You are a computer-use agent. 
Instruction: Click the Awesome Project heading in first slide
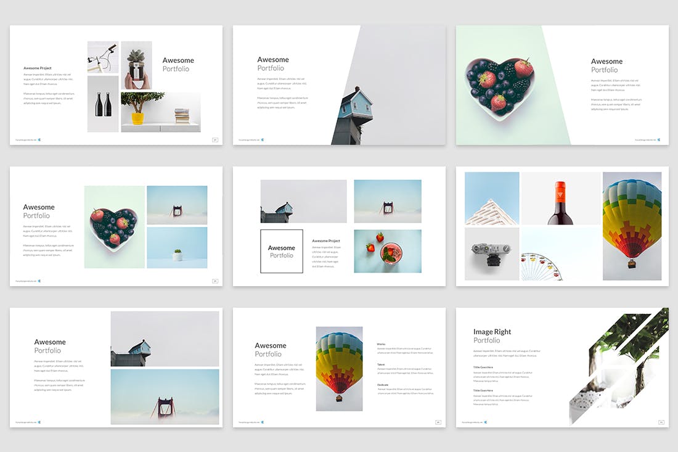coord(38,68)
